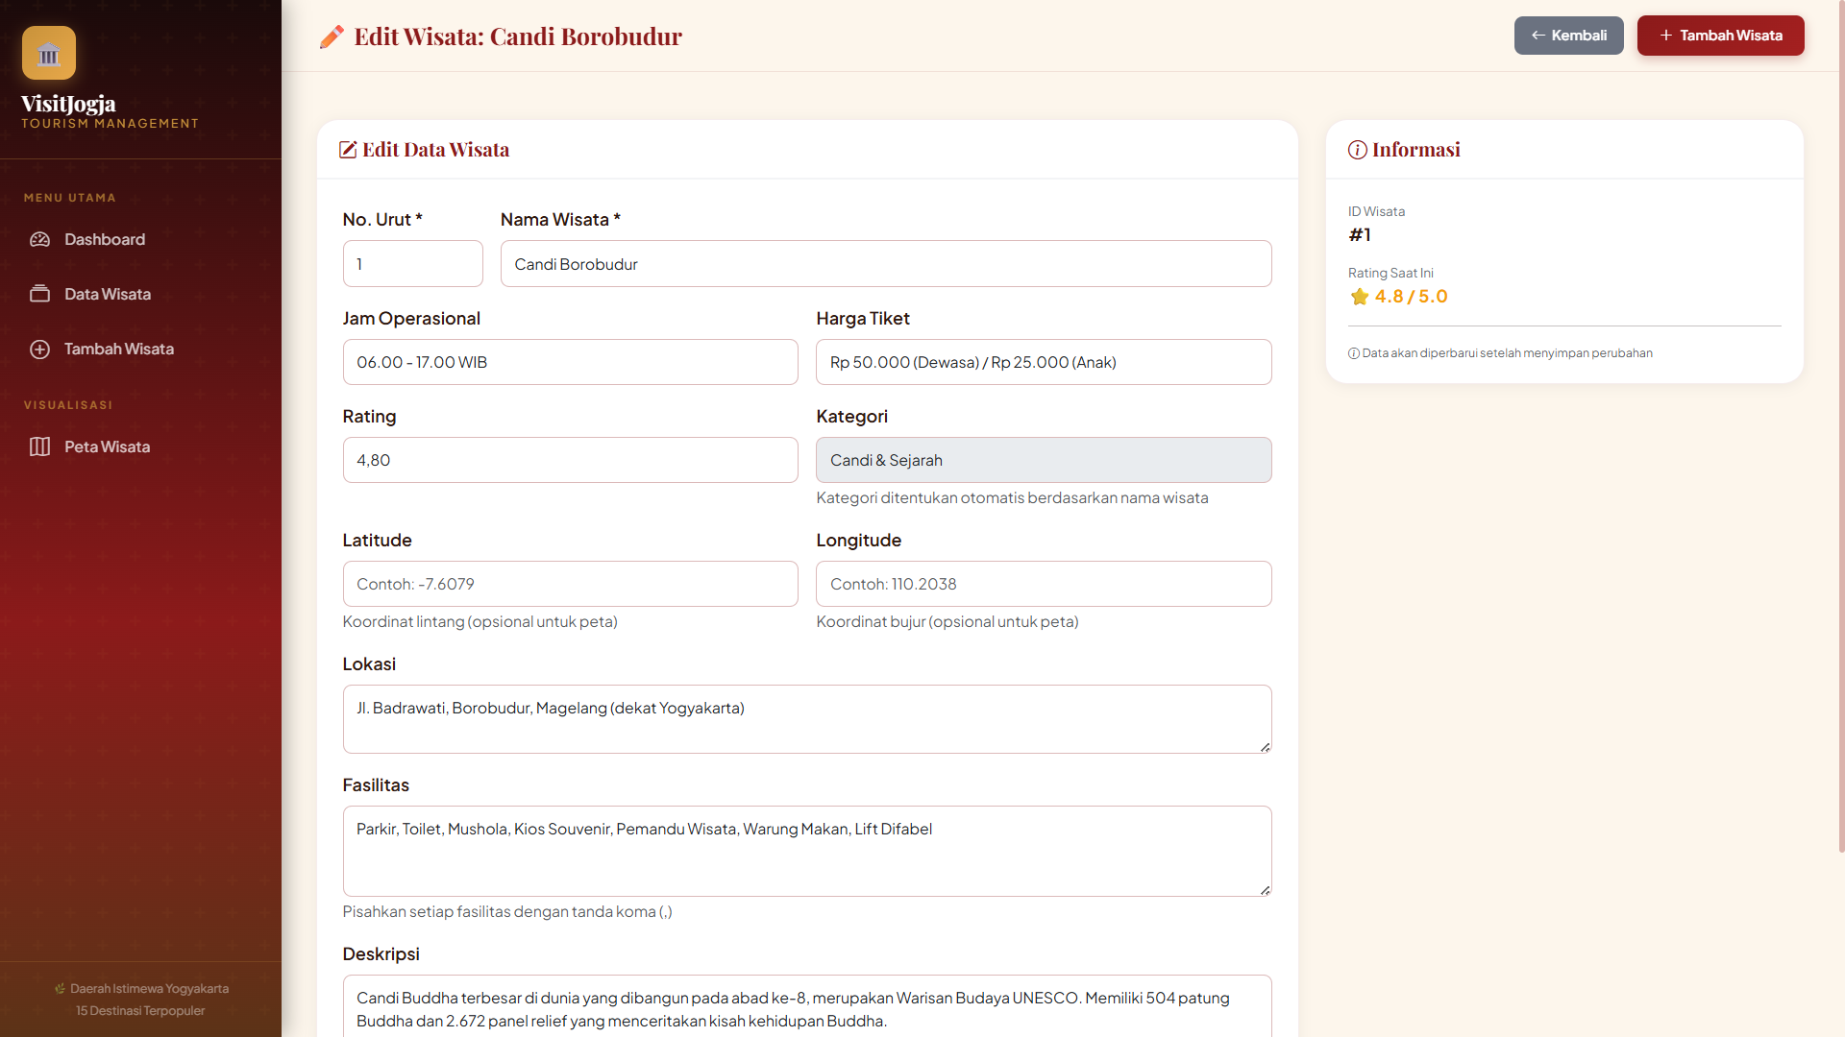Click the Rating field showing 4,80
This screenshot has width=1845, height=1037.
click(570, 460)
